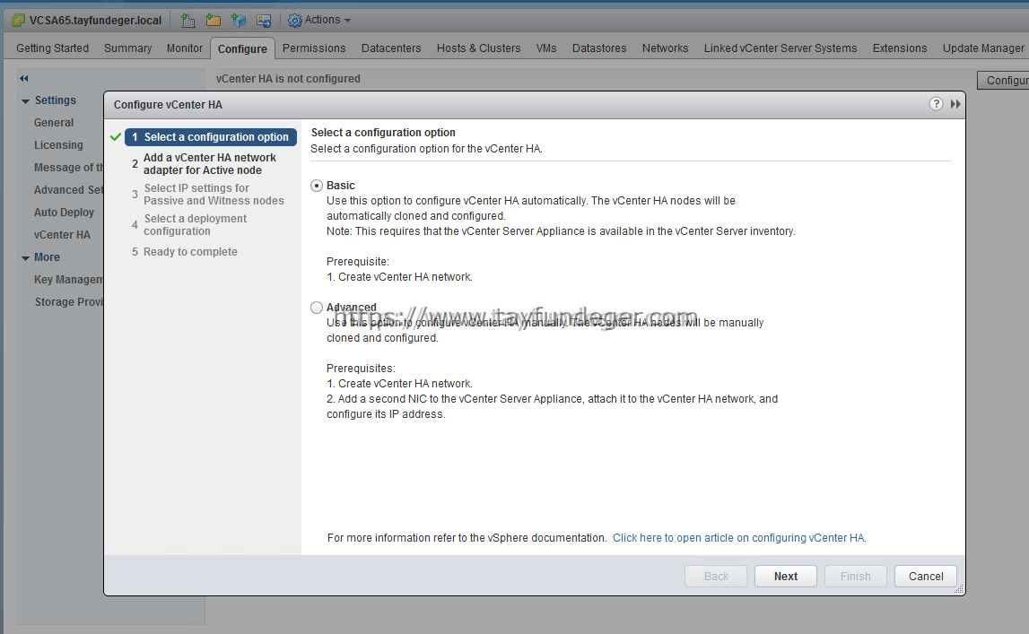Open Key Management Servers in sidebar

[68, 279]
